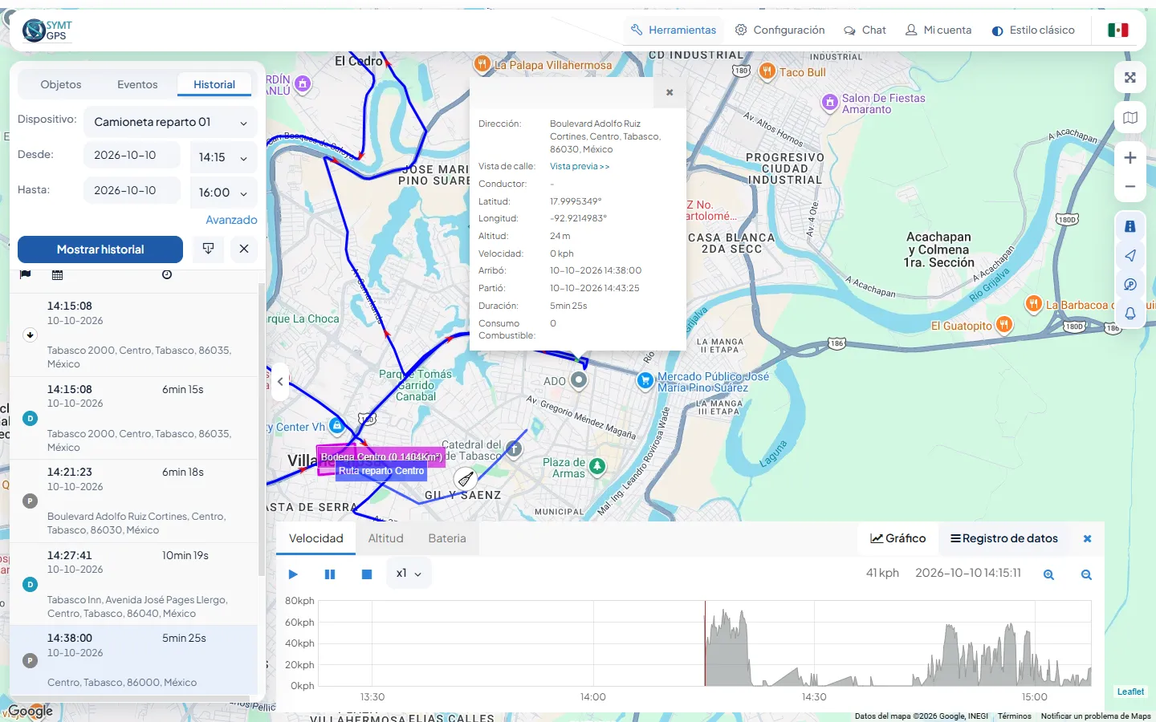Play the route history playback

click(x=293, y=574)
